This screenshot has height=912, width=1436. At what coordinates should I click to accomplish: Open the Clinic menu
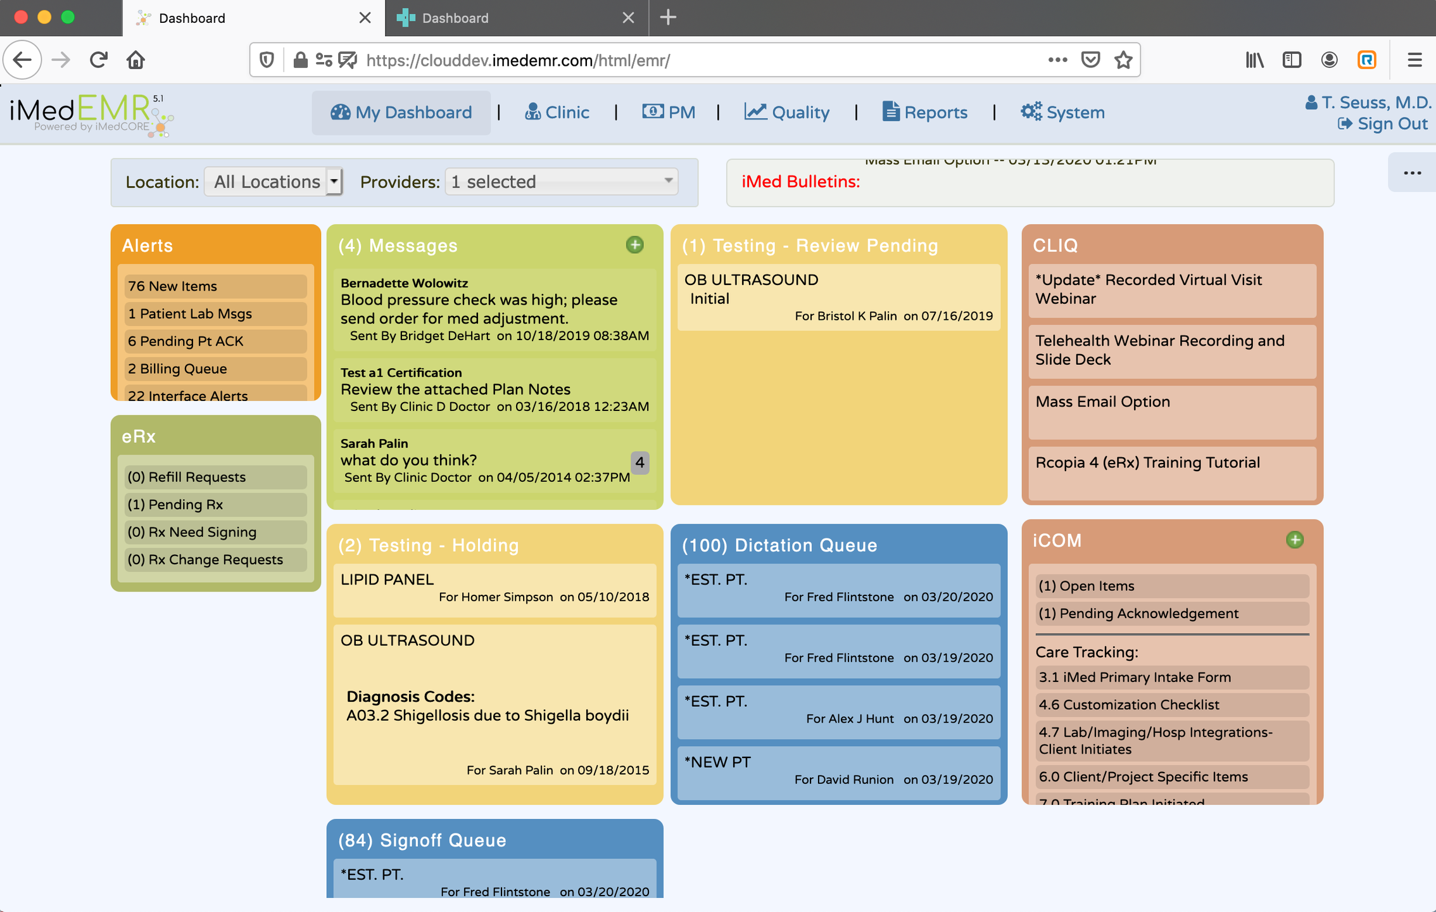557,113
